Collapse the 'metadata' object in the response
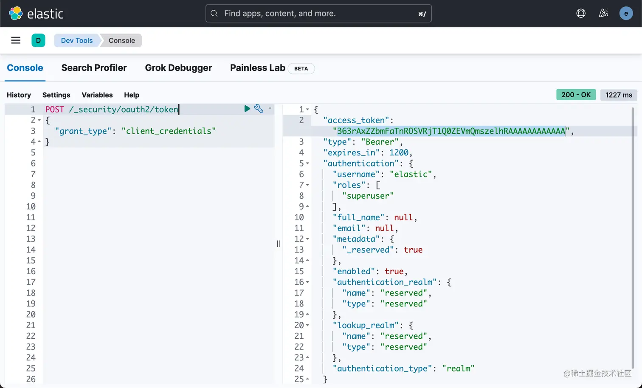This screenshot has width=642, height=388. (307, 239)
